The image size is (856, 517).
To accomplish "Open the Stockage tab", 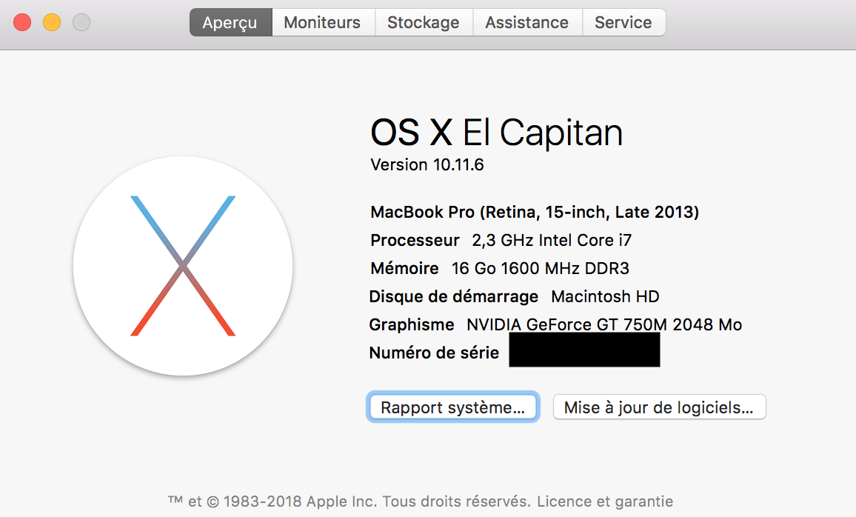I will click(424, 22).
